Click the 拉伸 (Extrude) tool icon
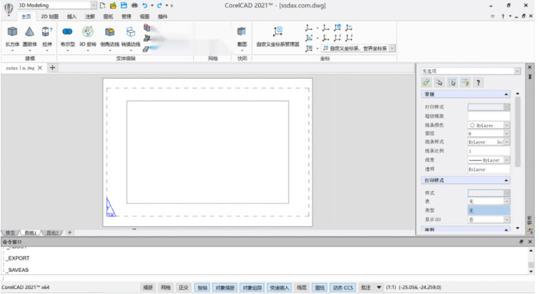Viewport: 539px width, 294px height. pos(47,34)
